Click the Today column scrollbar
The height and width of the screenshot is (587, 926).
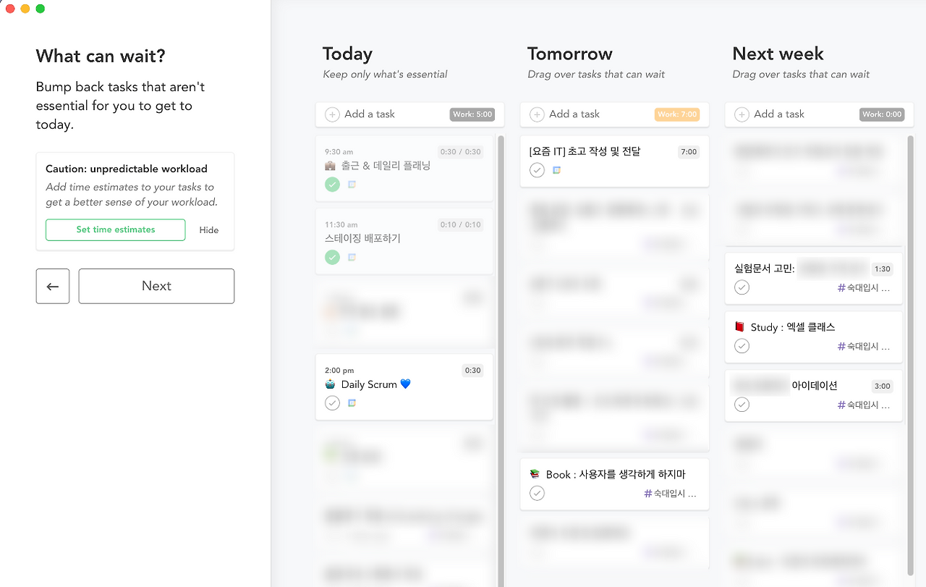500,360
